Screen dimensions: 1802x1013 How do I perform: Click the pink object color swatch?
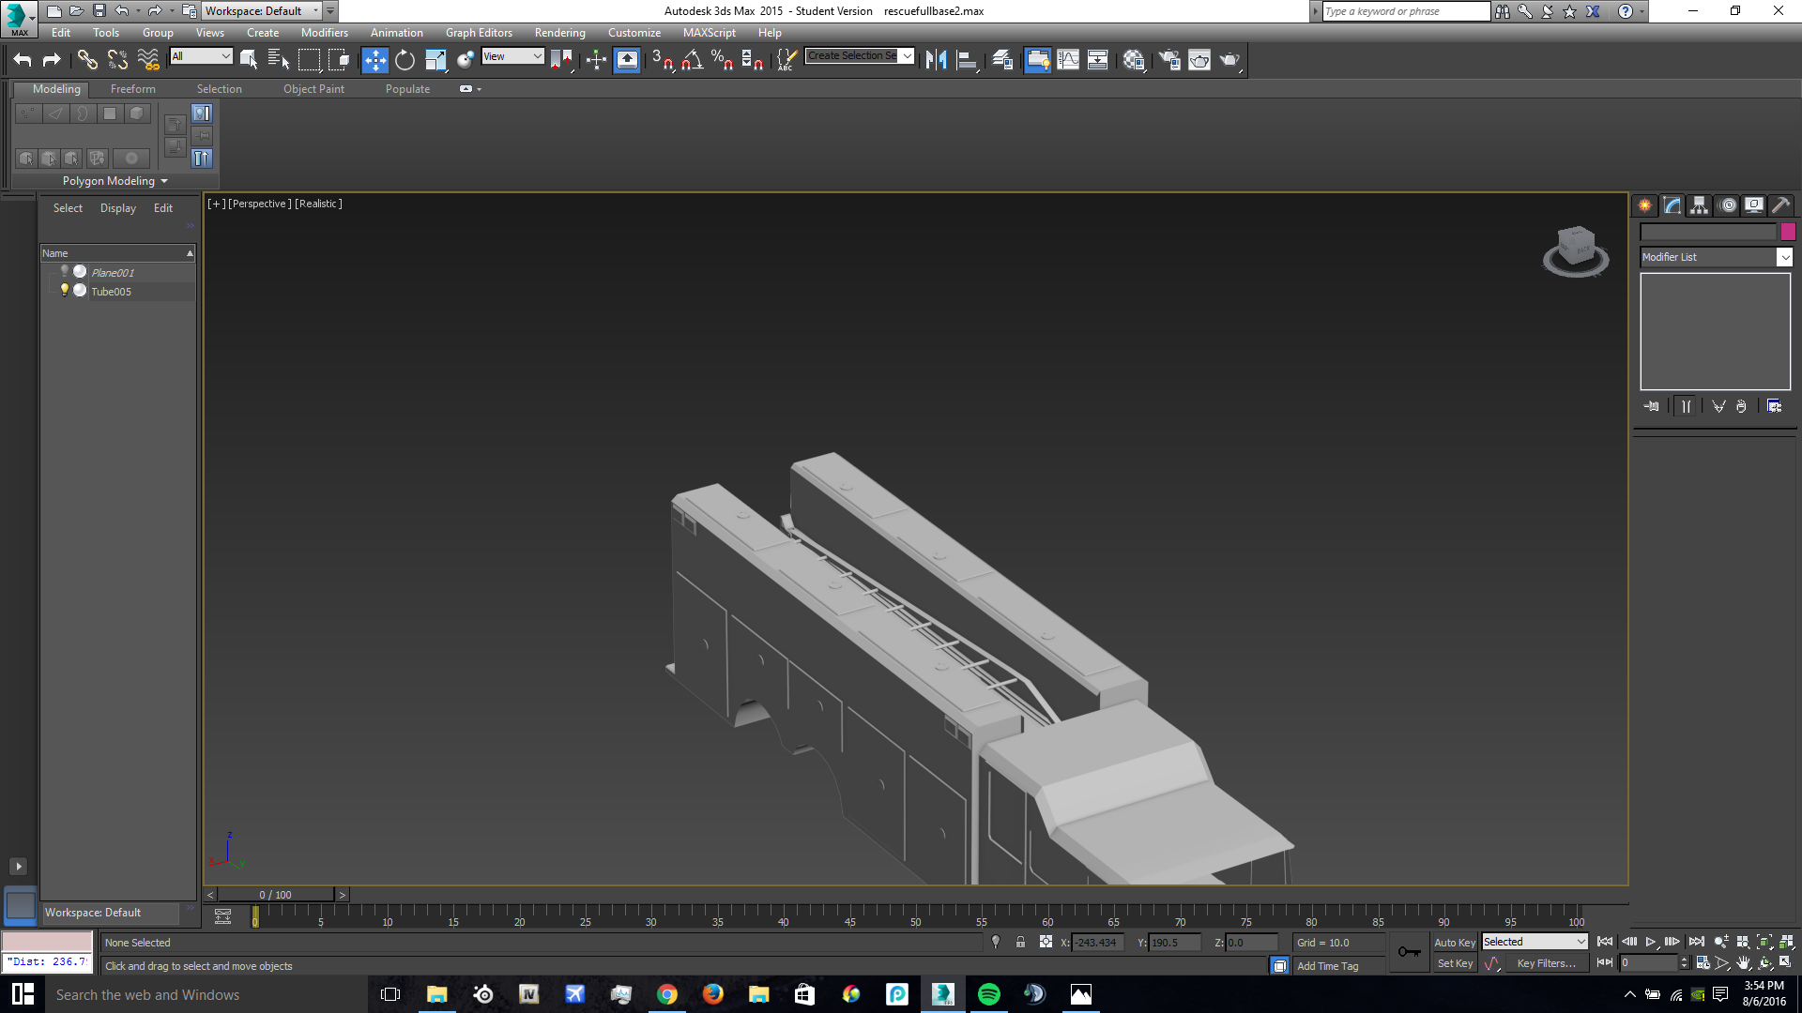(x=1788, y=232)
